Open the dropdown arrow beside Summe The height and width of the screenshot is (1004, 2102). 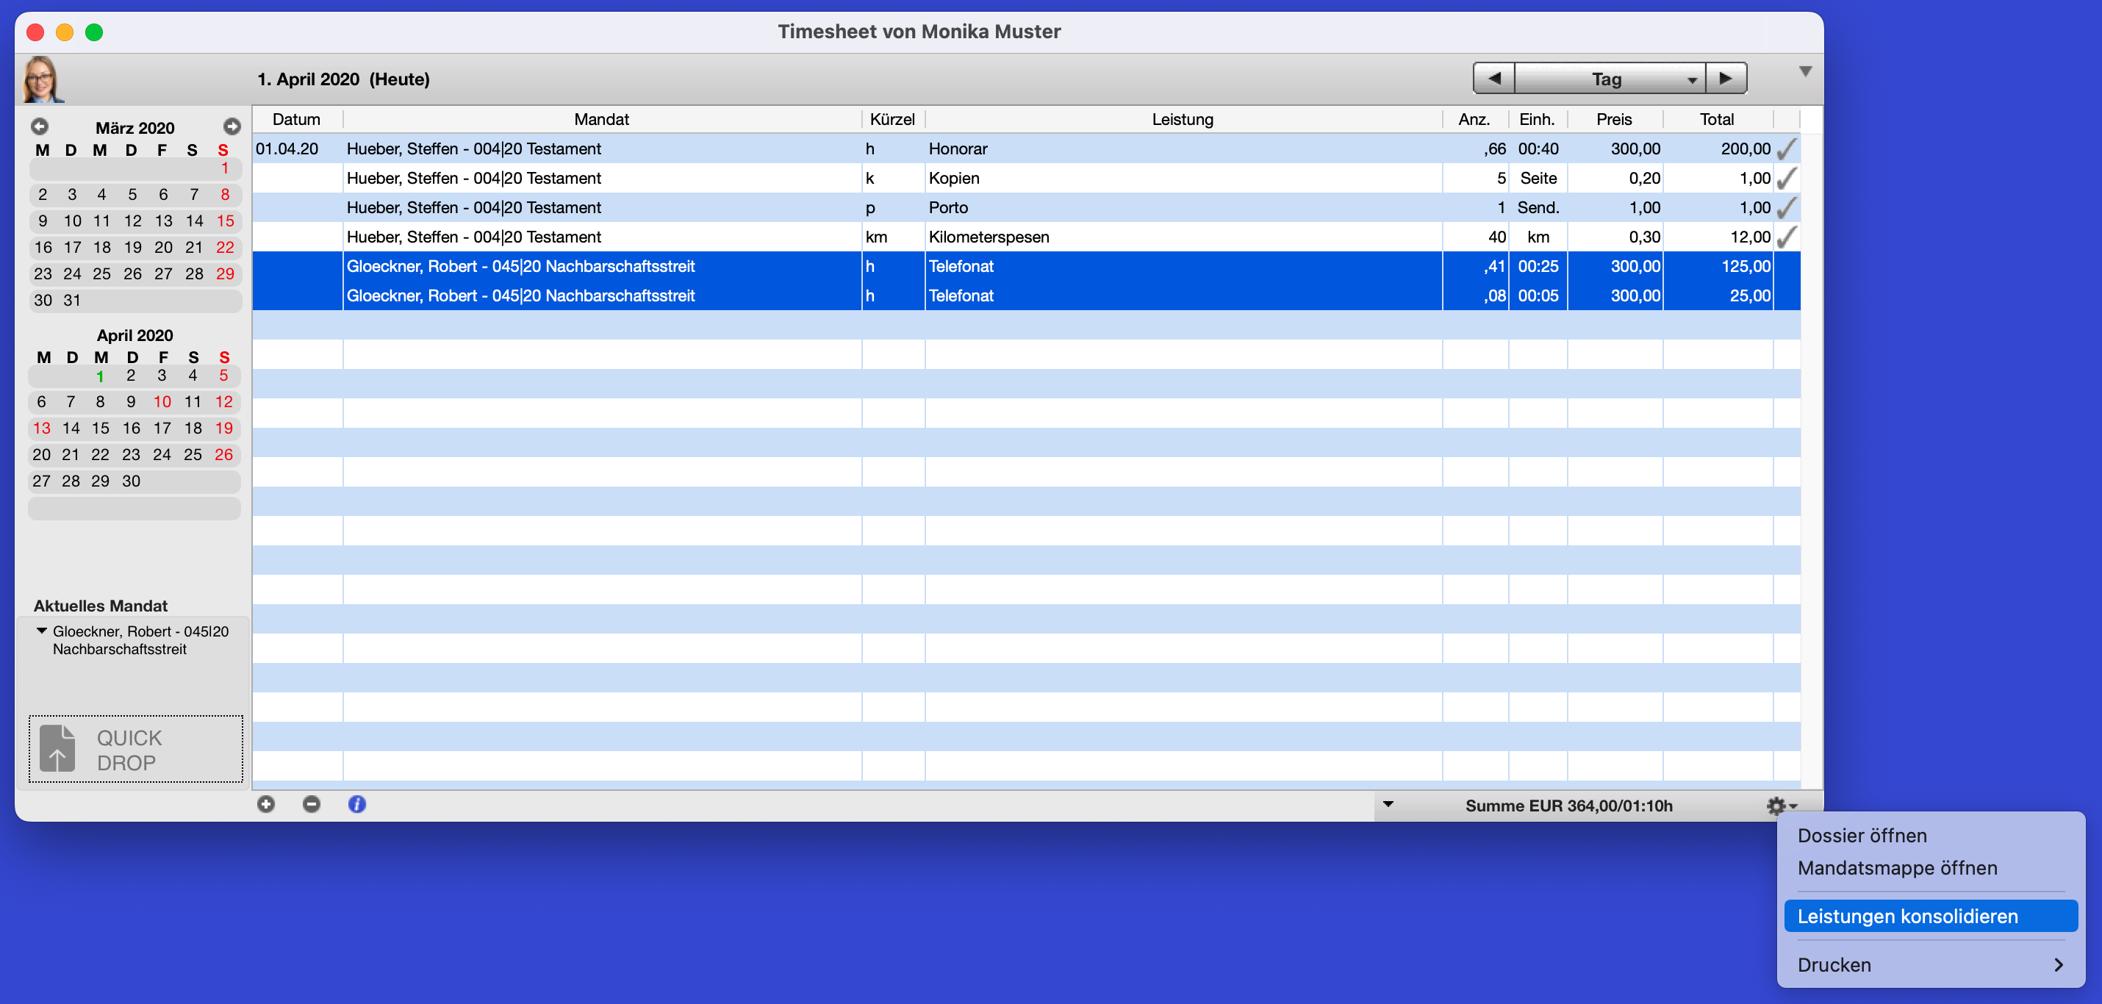[1388, 804]
